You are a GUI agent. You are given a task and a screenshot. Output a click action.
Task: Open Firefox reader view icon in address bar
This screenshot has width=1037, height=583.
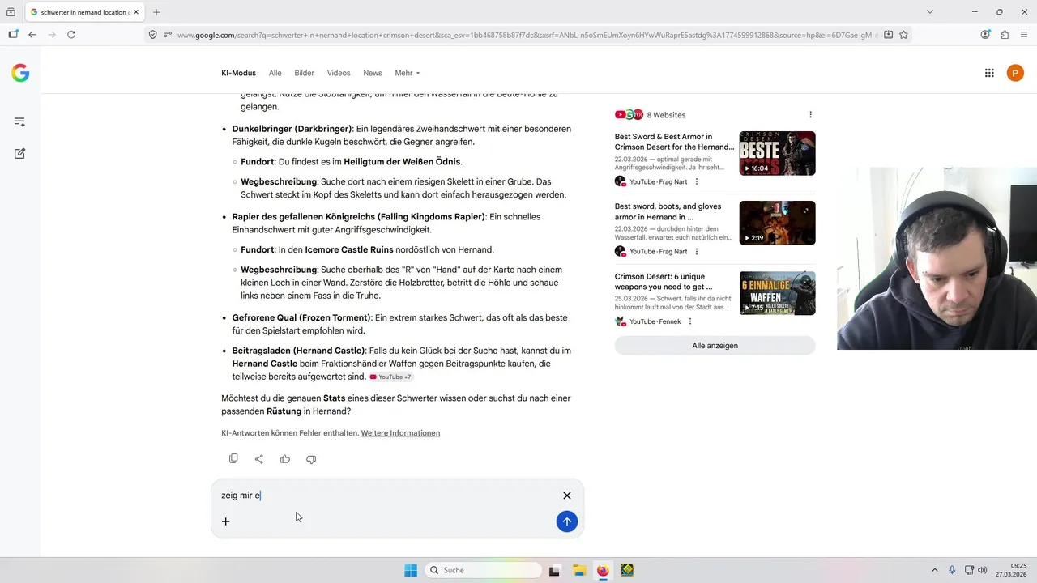click(x=889, y=35)
